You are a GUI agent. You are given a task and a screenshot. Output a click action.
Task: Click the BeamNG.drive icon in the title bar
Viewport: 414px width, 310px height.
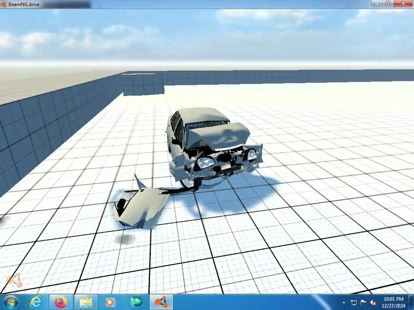[x=3, y=4]
